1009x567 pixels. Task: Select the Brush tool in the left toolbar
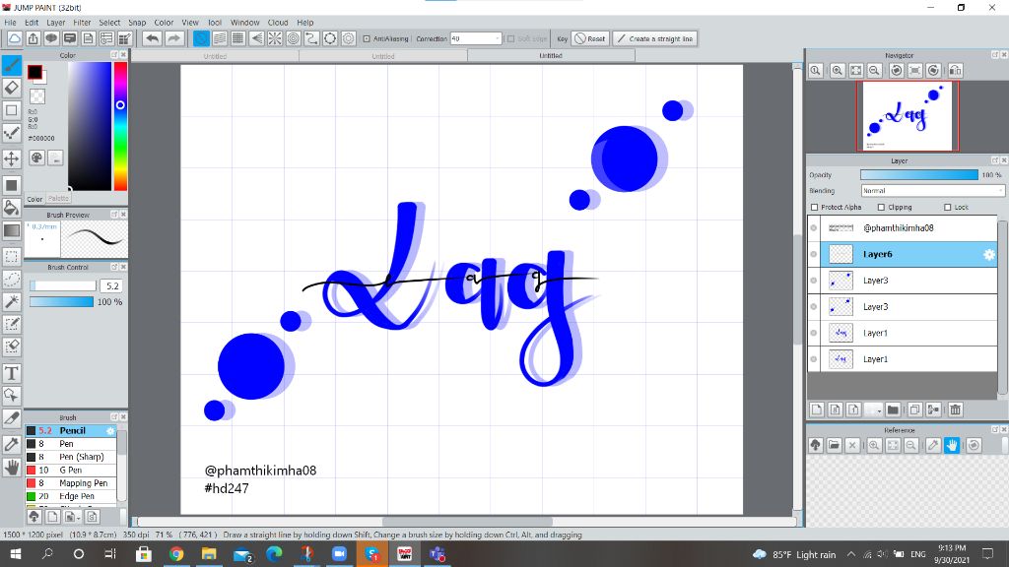click(12, 65)
